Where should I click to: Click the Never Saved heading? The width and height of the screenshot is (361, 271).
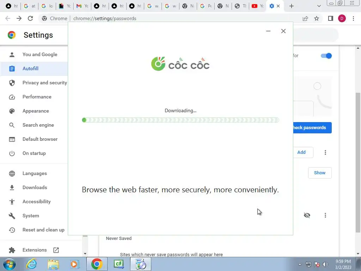tap(119, 239)
